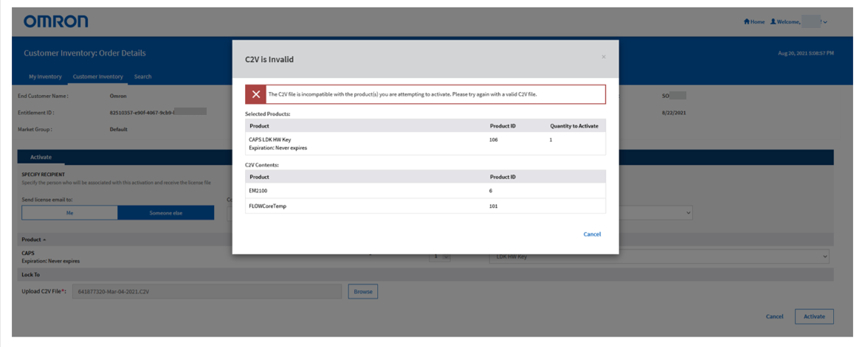The height and width of the screenshot is (347, 862).
Task: Choose Me as license recipient
Action: [x=70, y=212]
